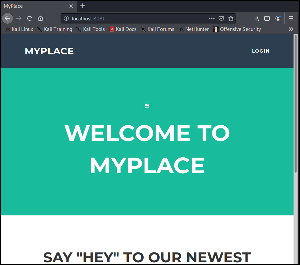300x265 pixels.
Task: Show site information for localhost
Action: click(66, 18)
